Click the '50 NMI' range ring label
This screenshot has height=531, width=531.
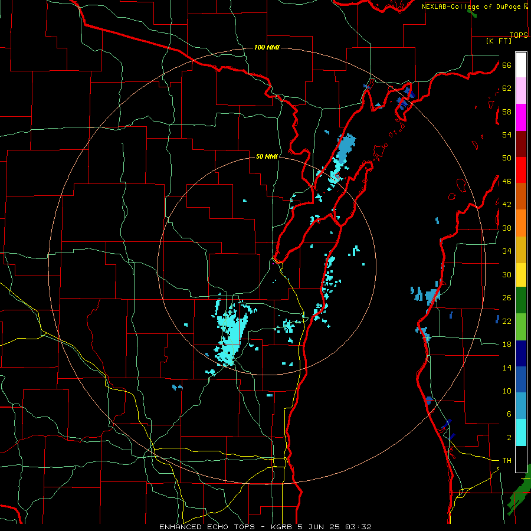coord(267,156)
